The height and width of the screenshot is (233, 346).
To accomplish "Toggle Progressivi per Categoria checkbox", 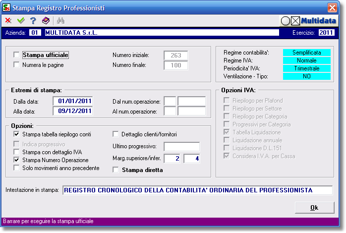I will point(227,124).
